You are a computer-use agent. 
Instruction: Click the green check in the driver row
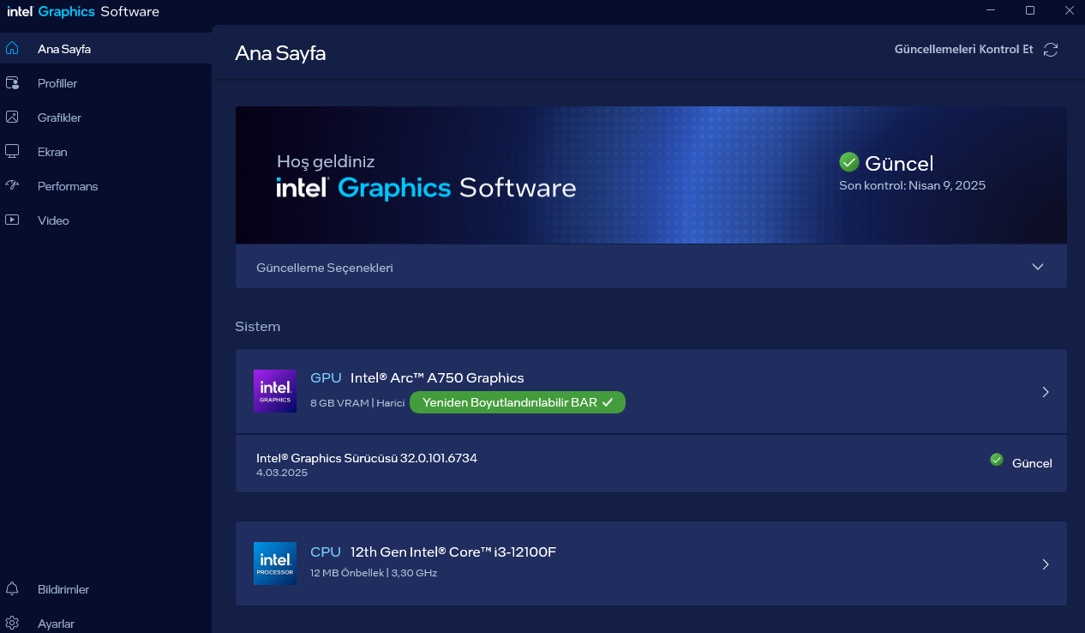[996, 460]
